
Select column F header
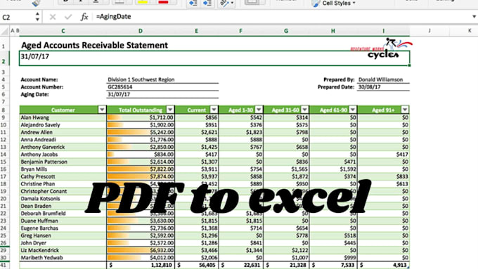240,31
